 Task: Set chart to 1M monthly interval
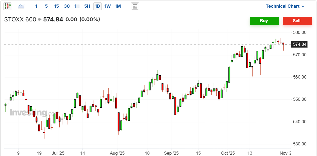click(118, 6)
